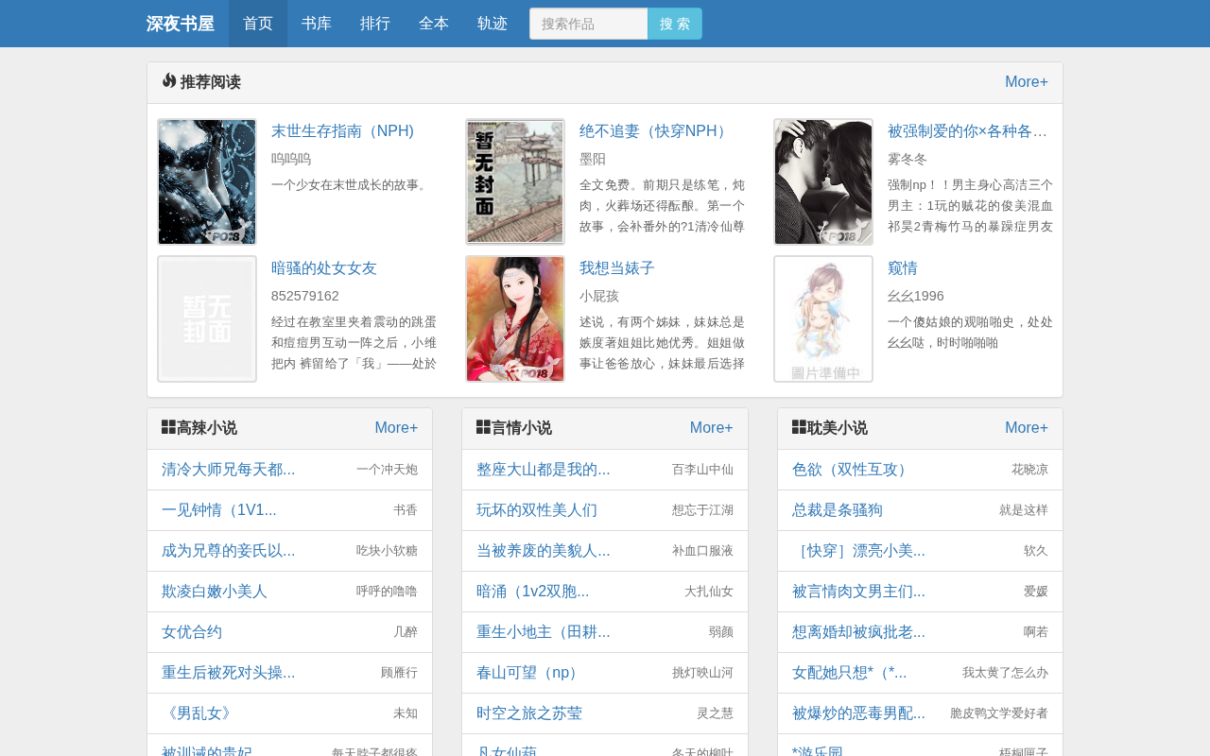This screenshot has width=1210, height=756.
Task: Open the 首页 navigation tab
Action: coord(258,24)
